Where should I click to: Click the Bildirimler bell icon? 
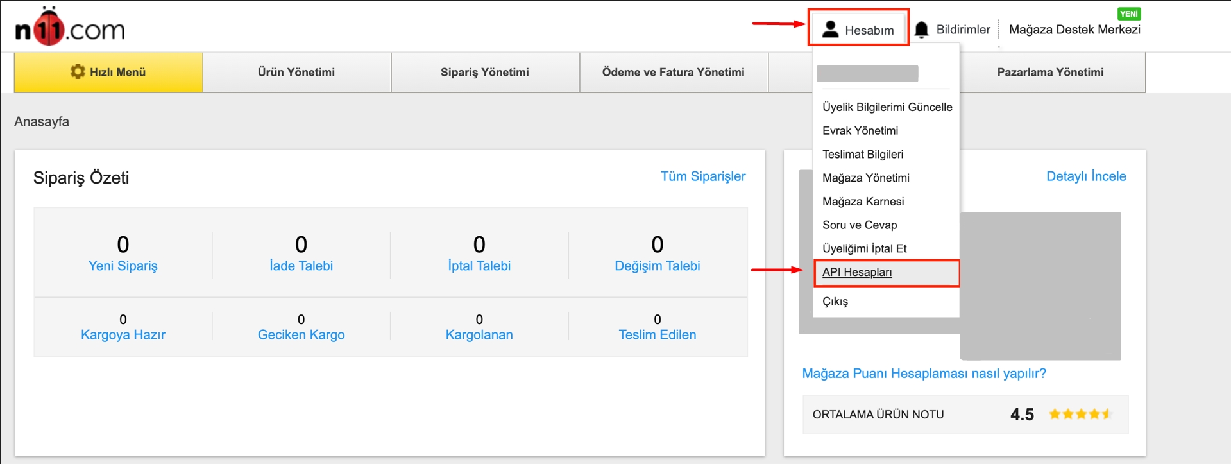921,30
